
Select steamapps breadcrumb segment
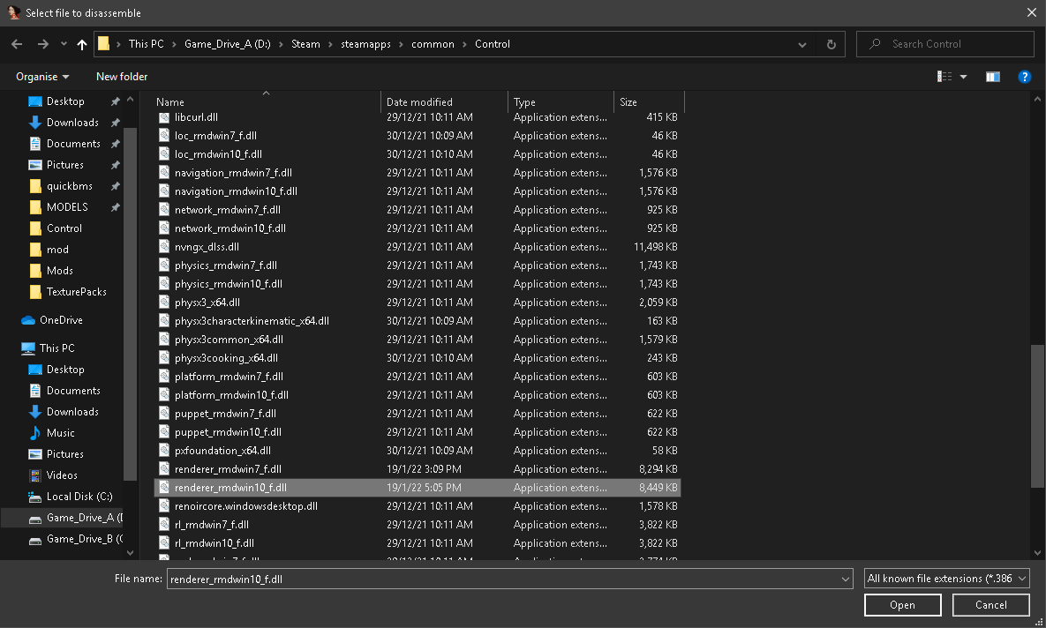365,44
